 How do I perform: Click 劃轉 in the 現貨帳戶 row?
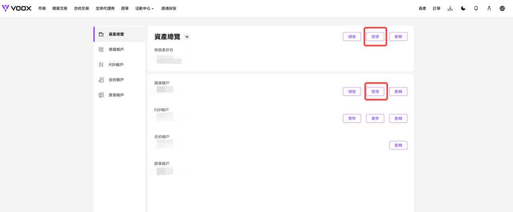tap(398, 91)
